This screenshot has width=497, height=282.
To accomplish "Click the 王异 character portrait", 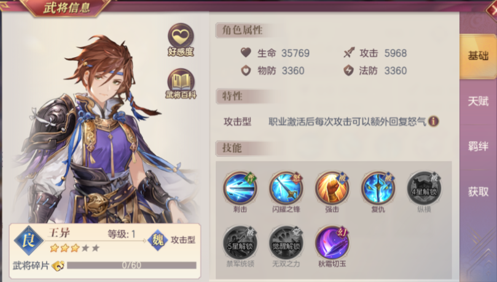I will click(x=104, y=130).
